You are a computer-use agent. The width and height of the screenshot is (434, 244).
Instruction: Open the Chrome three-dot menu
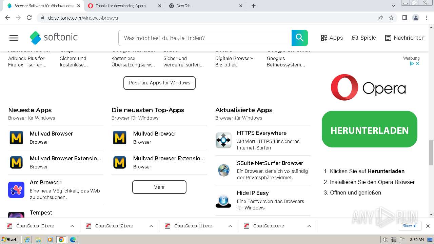tap(426, 18)
